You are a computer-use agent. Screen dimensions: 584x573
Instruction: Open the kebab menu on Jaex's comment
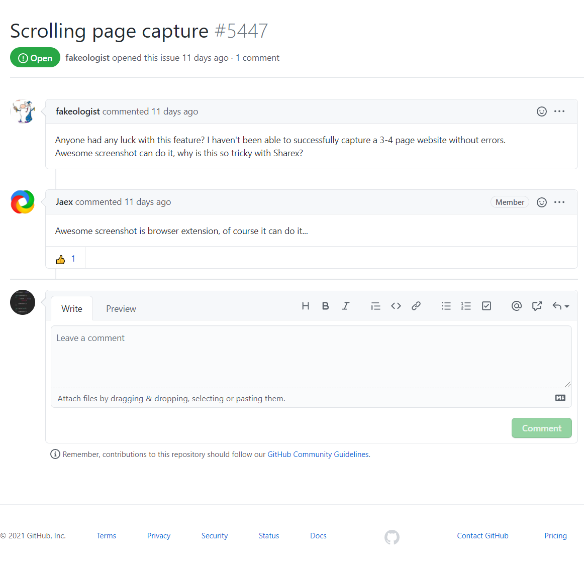559,202
